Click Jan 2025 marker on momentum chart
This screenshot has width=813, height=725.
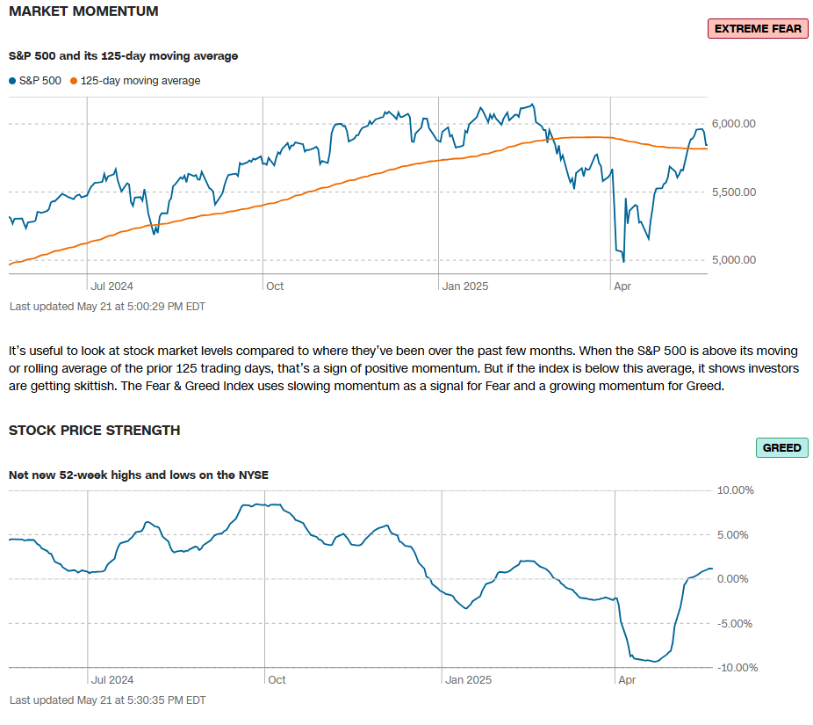point(464,286)
